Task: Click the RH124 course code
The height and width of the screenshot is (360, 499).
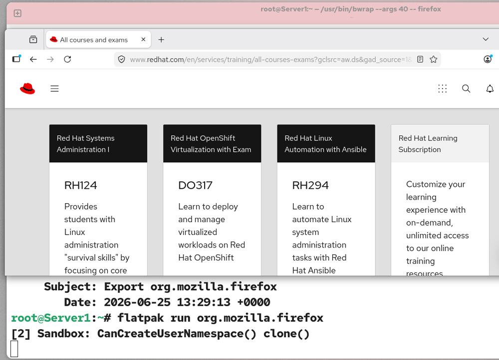Action: pyautogui.click(x=80, y=185)
